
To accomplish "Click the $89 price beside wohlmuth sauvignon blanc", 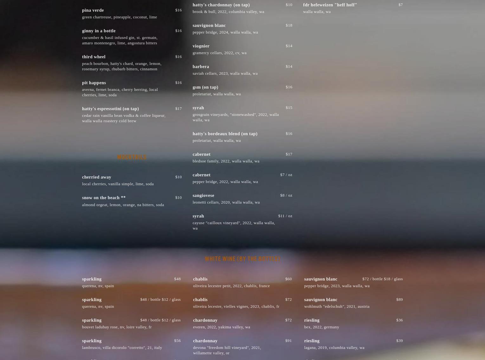I will (399, 299).
